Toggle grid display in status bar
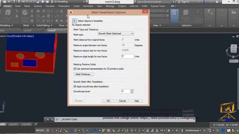Viewport: 239px width, 134px height. (48, 130)
